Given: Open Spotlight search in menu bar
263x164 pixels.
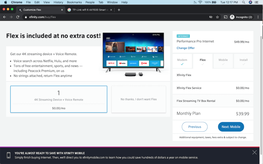Looking at the screenshot, I should 243,2.
